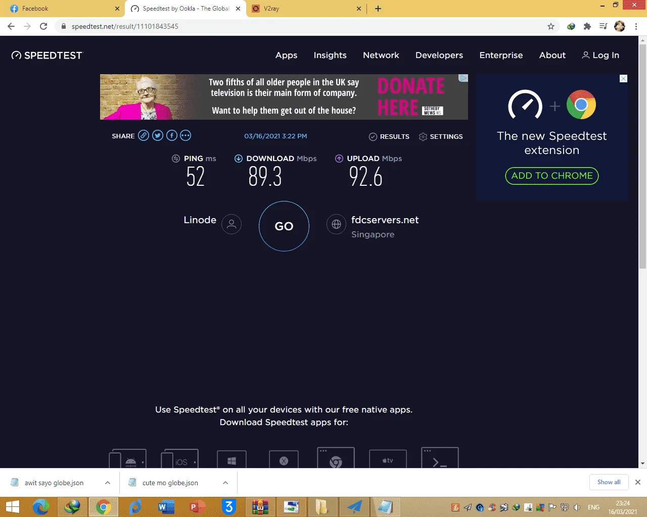This screenshot has height=517, width=647.
Task: Open more share options ellipsis icon
Action: 186,135
